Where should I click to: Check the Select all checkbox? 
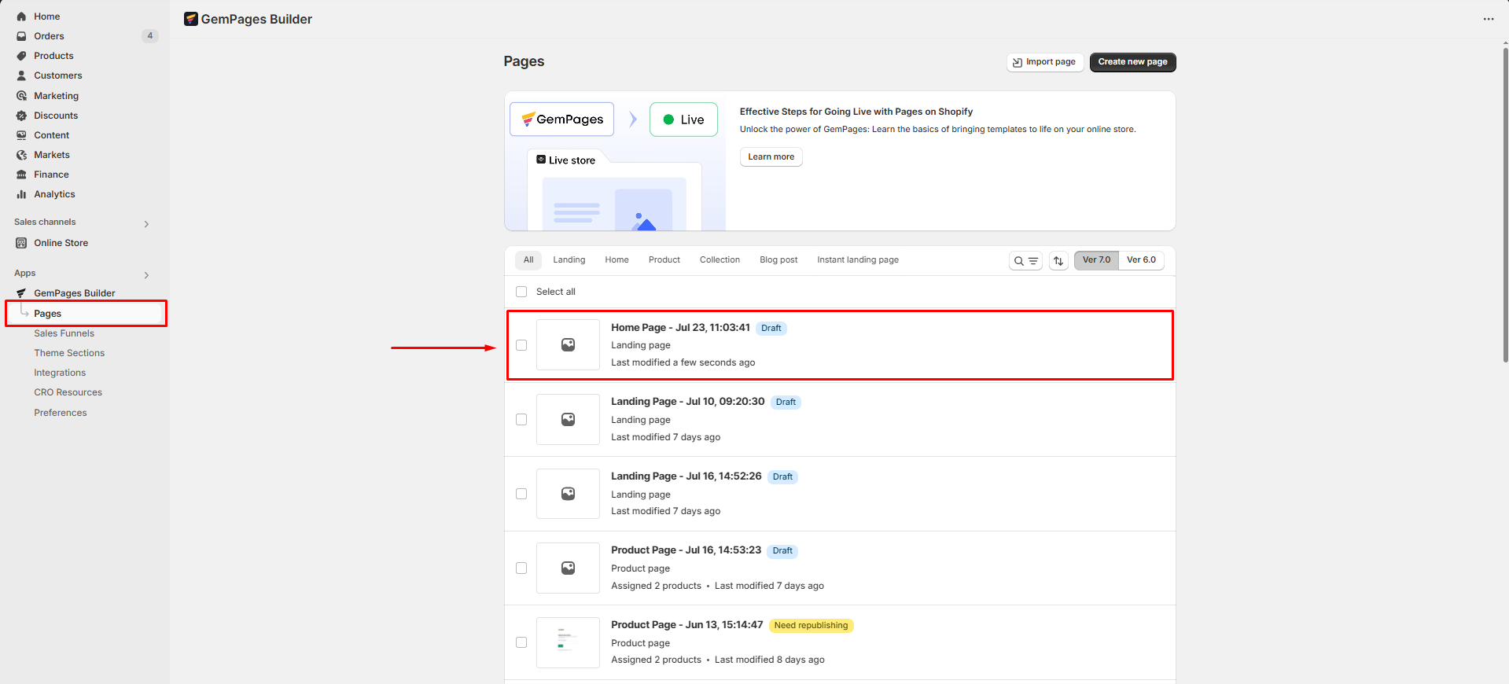pos(521,292)
